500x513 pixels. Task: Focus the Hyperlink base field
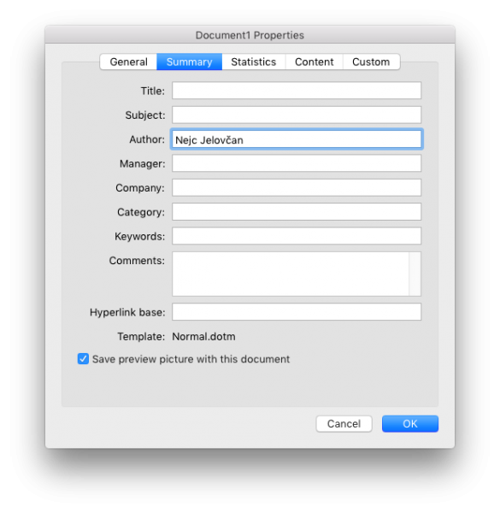[297, 312]
